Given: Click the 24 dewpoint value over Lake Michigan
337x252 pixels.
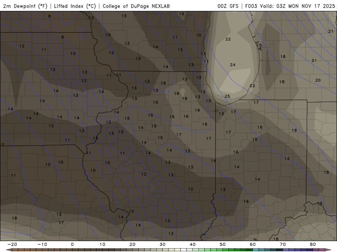Looking at the screenshot, I should pos(233,65).
